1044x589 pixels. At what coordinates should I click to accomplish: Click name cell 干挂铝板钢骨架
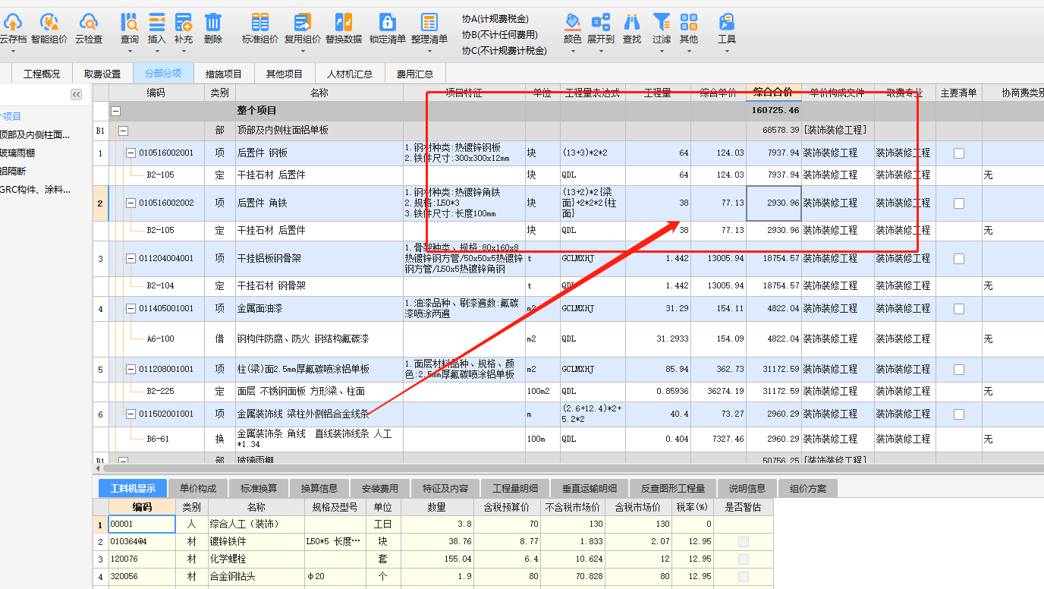click(x=319, y=259)
